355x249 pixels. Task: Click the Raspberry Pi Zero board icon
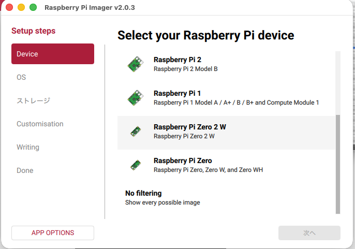tap(136, 165)
